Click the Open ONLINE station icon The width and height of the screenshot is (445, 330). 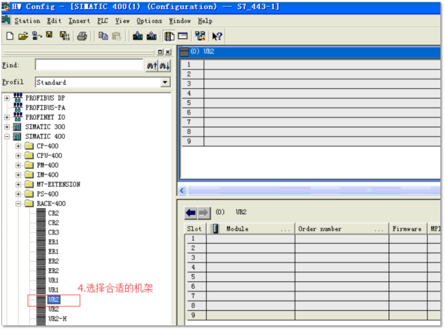pos(37,36)
